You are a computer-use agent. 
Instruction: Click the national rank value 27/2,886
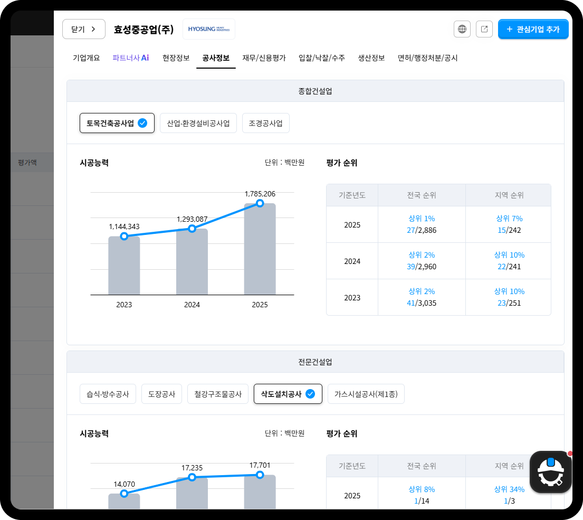422,230
